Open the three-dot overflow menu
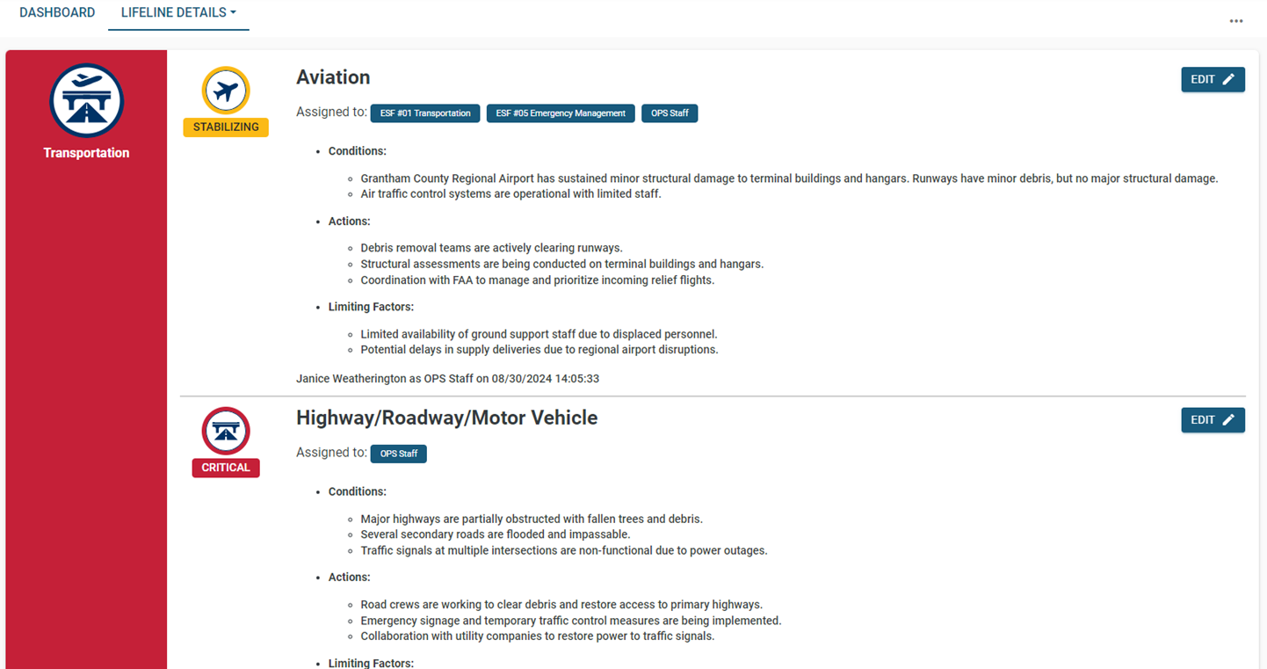 click(1236, 20)
